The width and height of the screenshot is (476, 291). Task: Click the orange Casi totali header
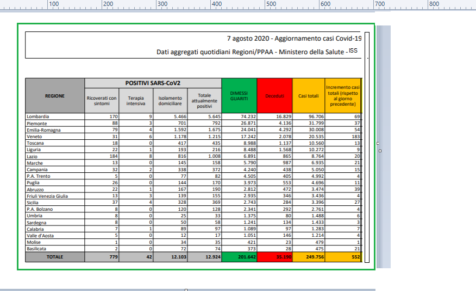tap(309, 96)
